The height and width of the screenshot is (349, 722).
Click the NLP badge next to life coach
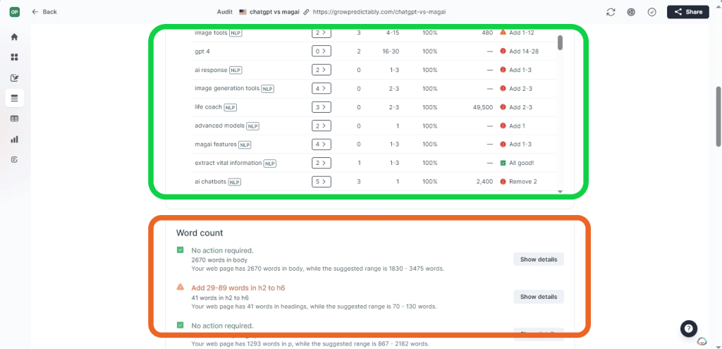(x=231, y=107)
